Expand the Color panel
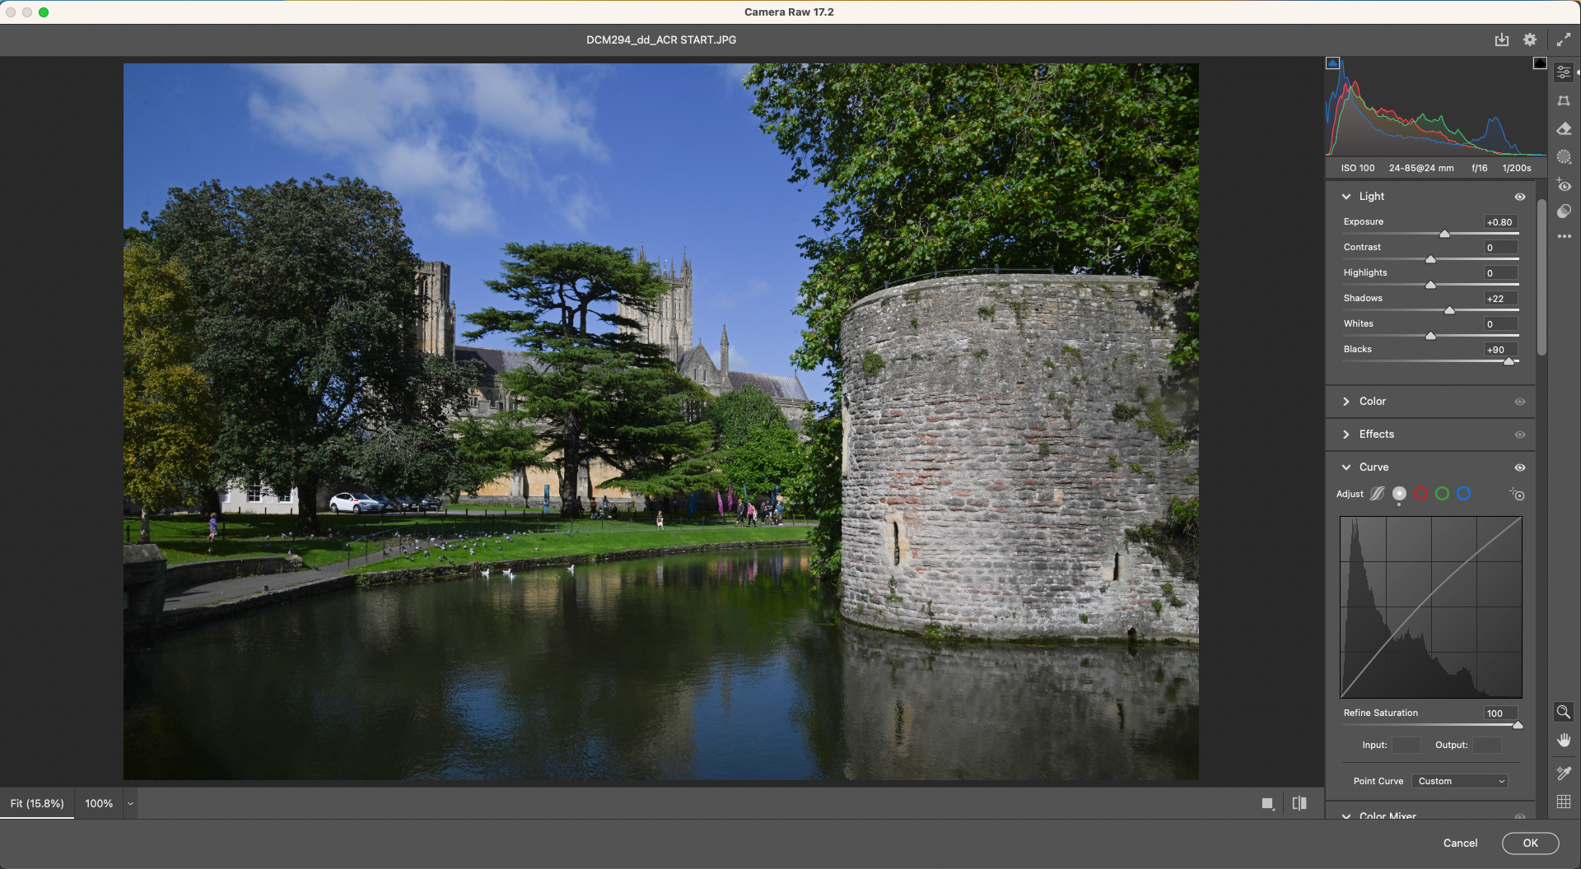The width and height of the screenshot is (1581, 869). point(1346,402)
